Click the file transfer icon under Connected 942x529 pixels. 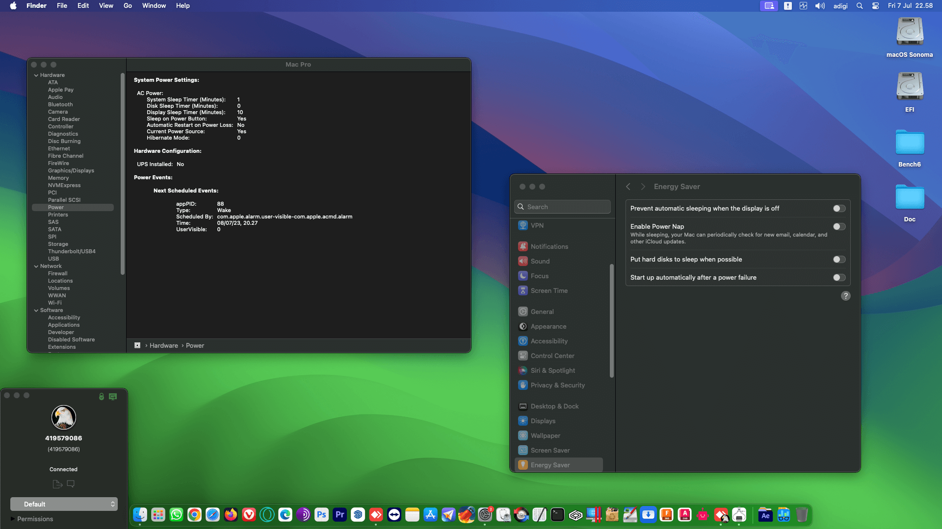(57, 484)
